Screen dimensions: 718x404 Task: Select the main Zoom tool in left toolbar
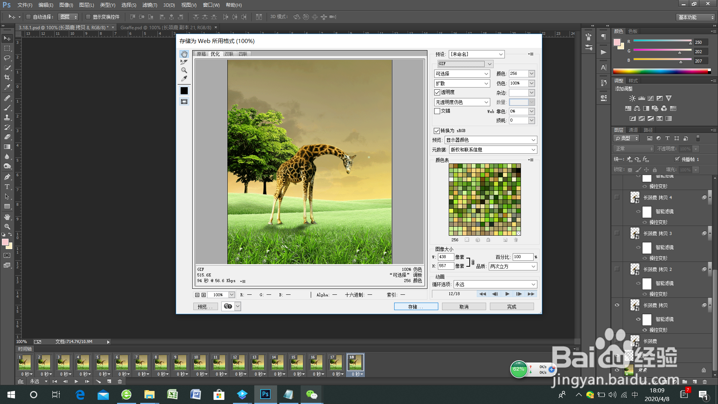pyautogui.click(x=7, y=227)
